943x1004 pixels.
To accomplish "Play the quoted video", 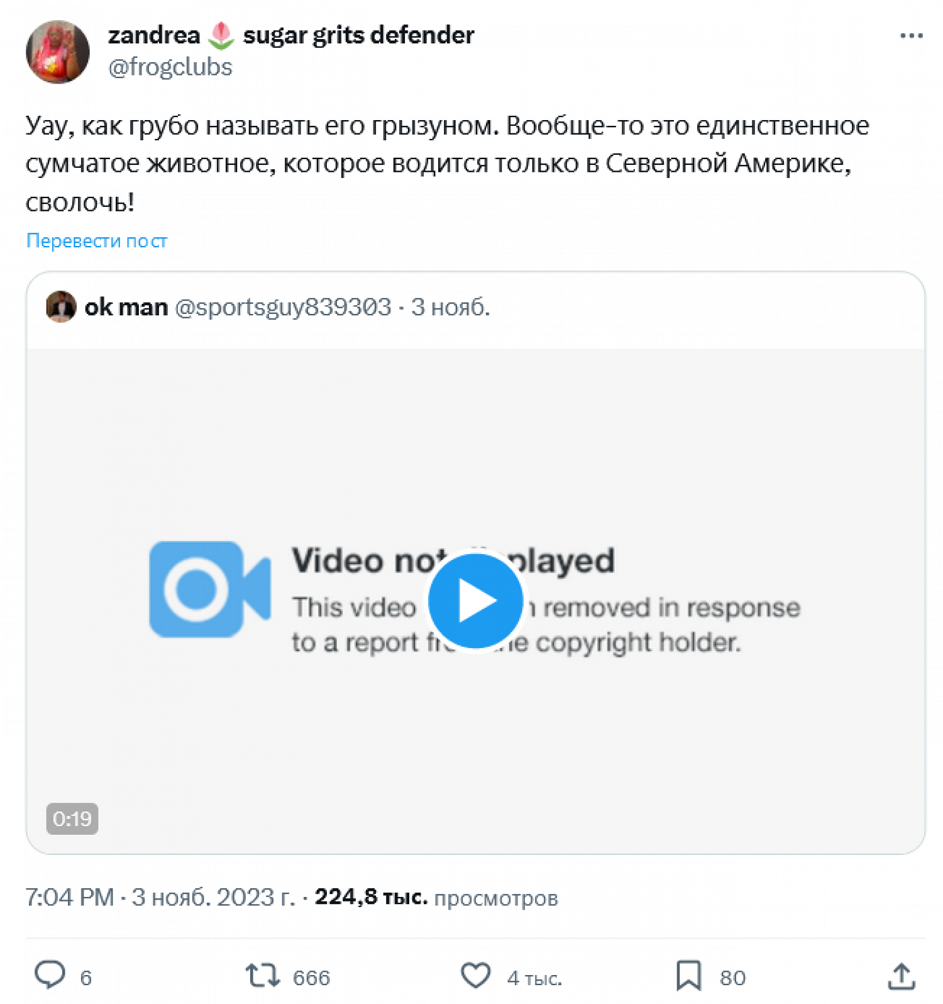I will pos(475,600).
